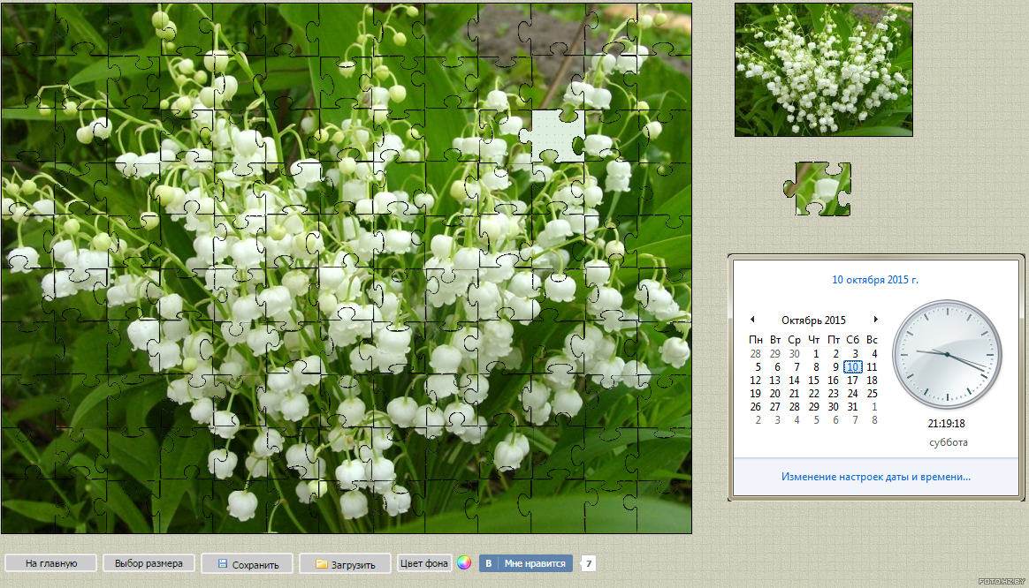Click the 'Сб' weekday column header
Screen dimensions: 1029x588
click(x=852, y=340)
